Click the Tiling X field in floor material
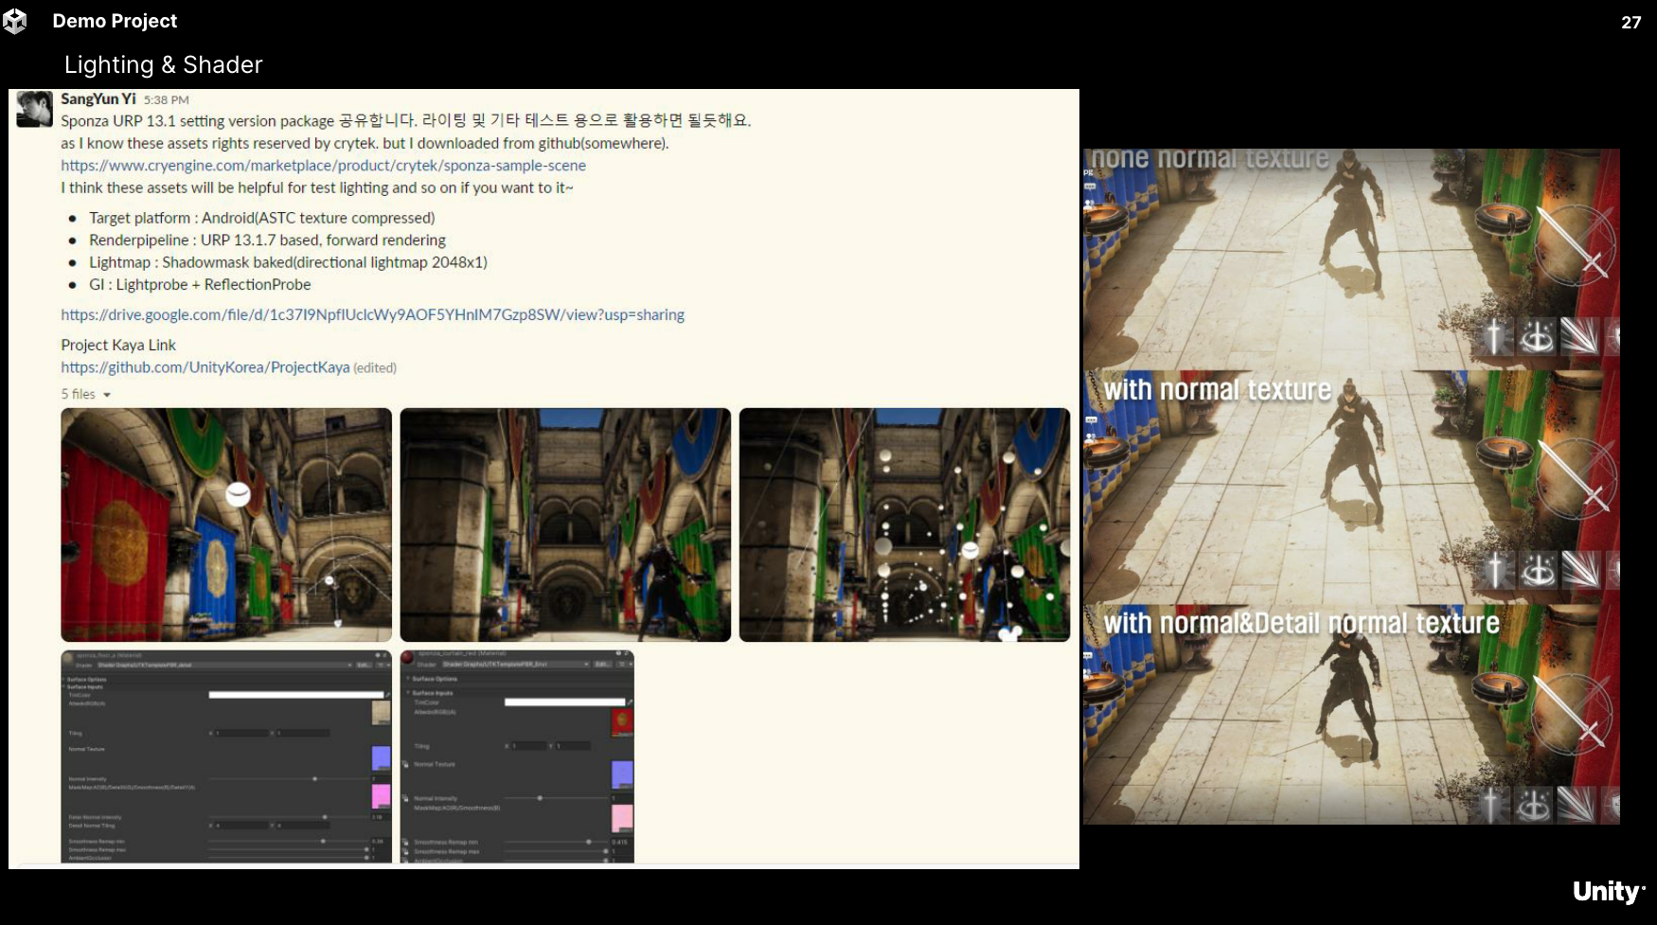Screen dimensions: 1657x925 [241, 733]
